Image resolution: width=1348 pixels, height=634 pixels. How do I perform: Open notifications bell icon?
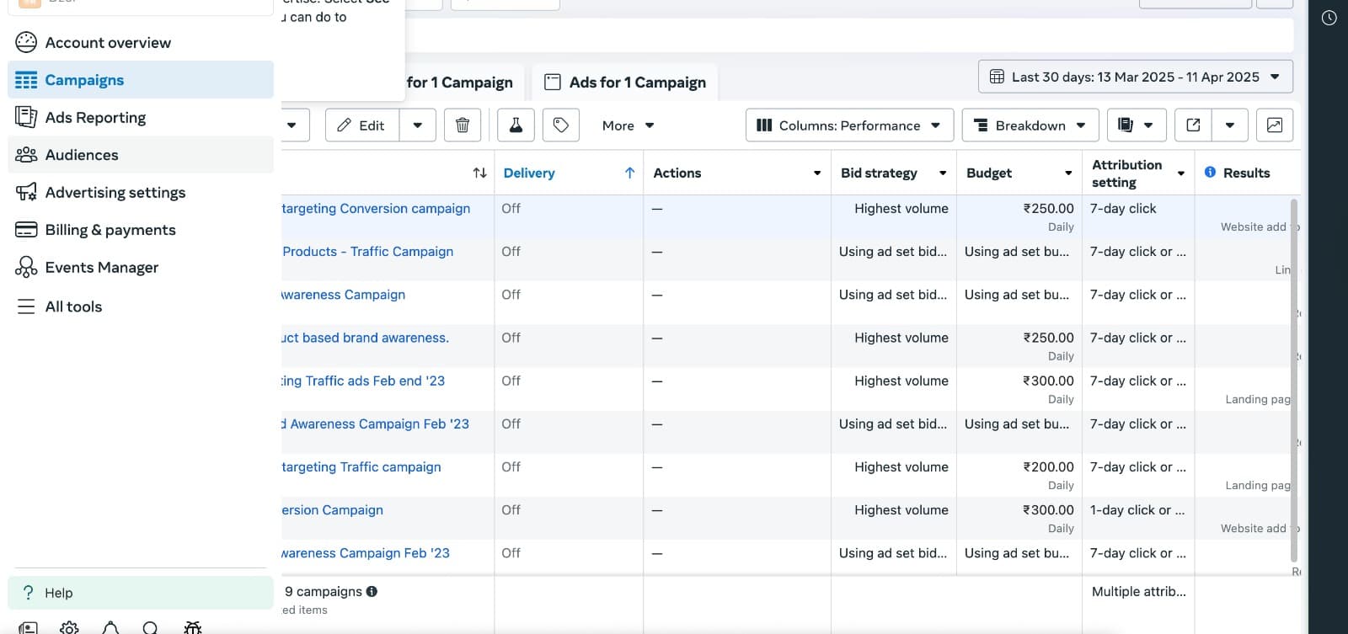(x=110, y=628)
